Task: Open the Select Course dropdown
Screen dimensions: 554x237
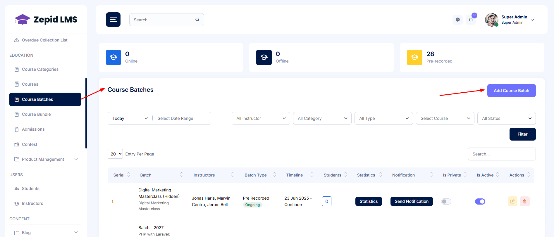Action: [445, 118]
